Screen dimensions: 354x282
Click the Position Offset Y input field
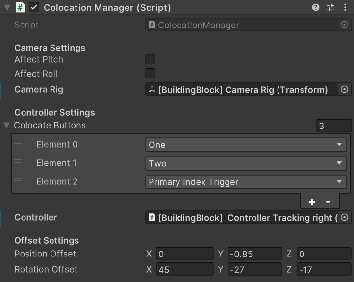click(x=254, y=254)
